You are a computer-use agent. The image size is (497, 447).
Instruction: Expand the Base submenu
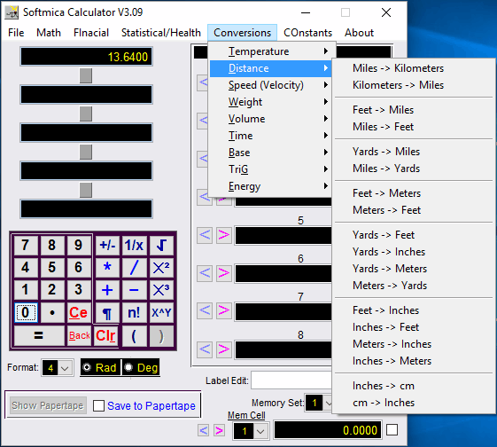pos(270,153)
